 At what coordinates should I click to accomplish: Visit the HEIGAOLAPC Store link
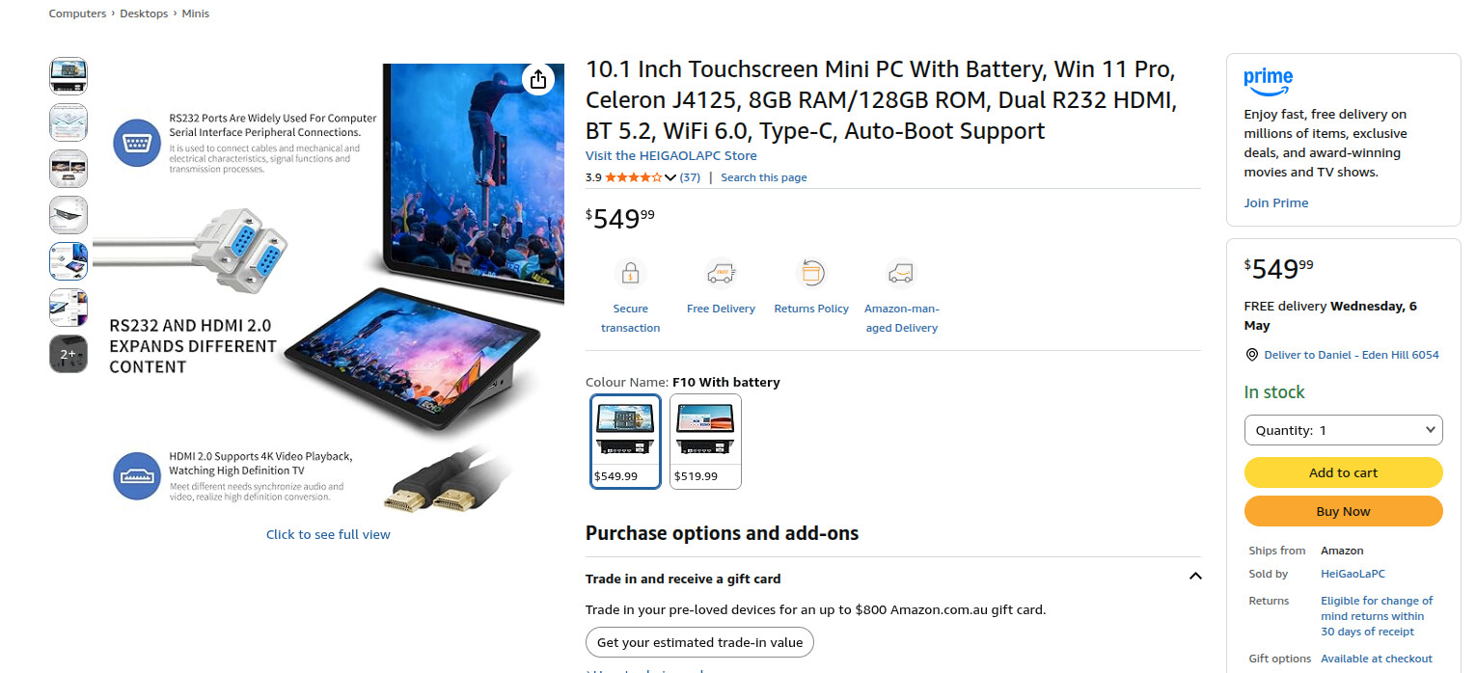671,155
